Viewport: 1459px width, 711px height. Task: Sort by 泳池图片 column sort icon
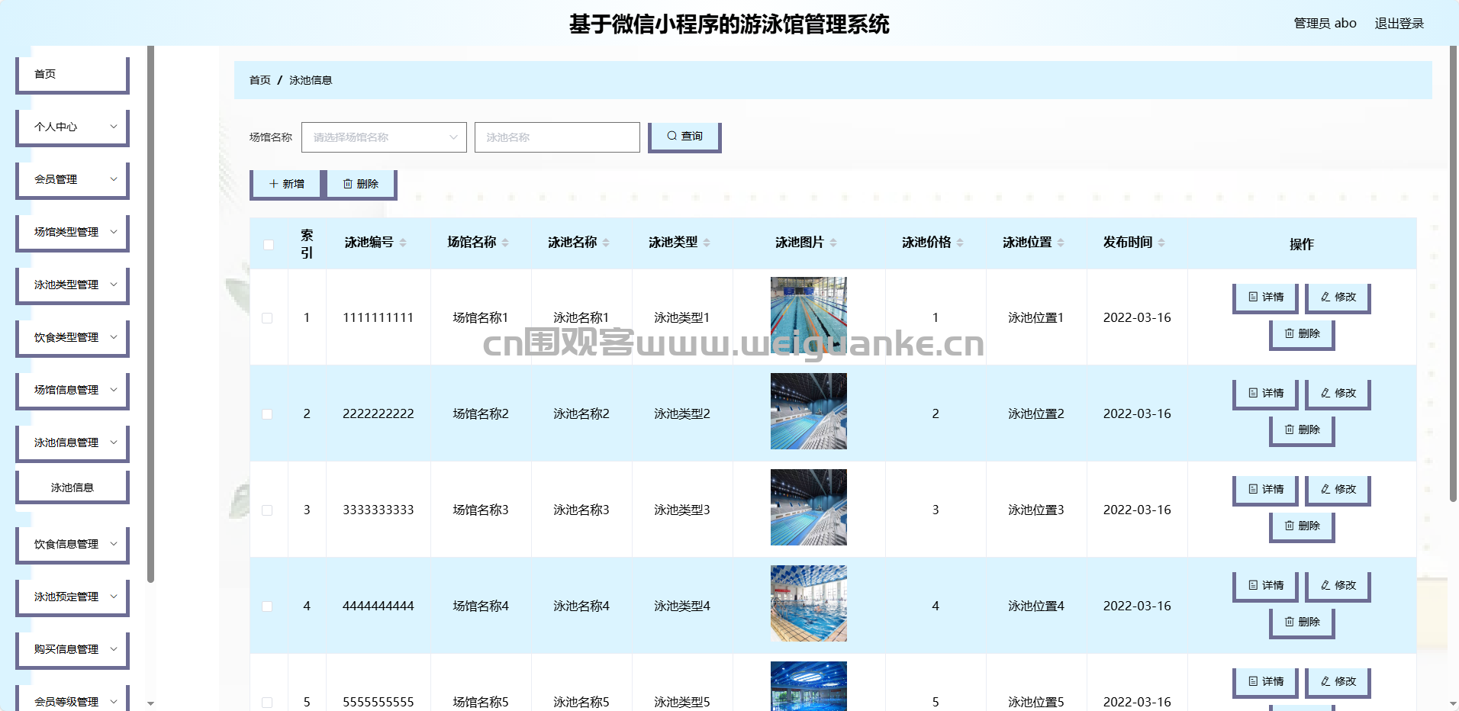click(833, 243)
